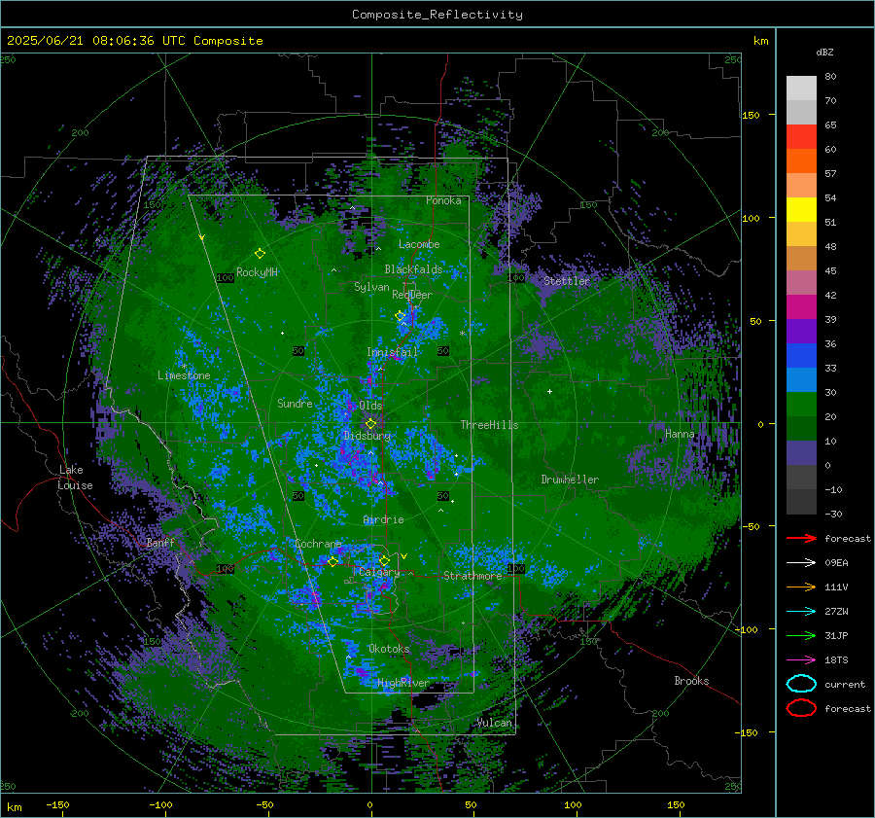Click the cyan 27ZW arrow in the legend
This screenshot has height=818, width=875.
tap(801, 612)
